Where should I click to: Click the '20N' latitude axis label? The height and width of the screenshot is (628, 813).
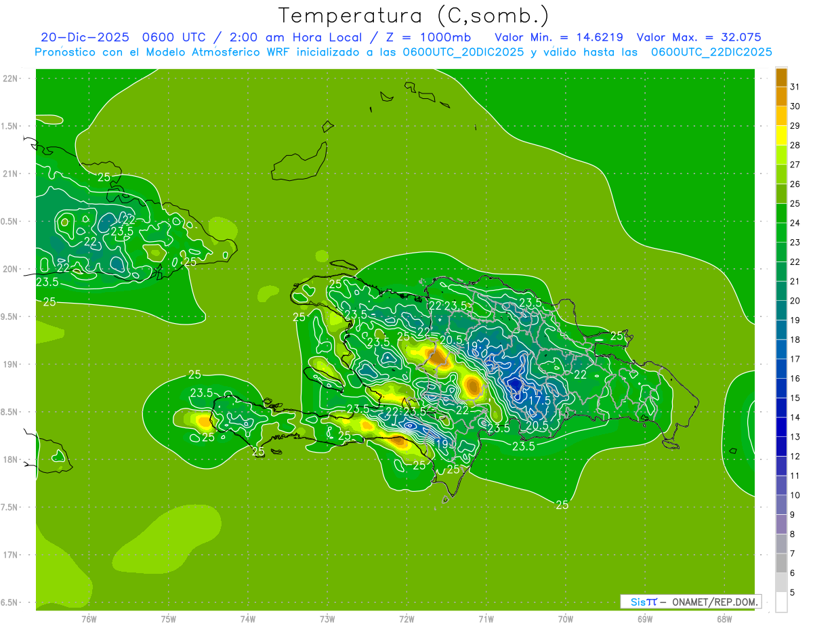pyautogui.click(x=11, y=269)
